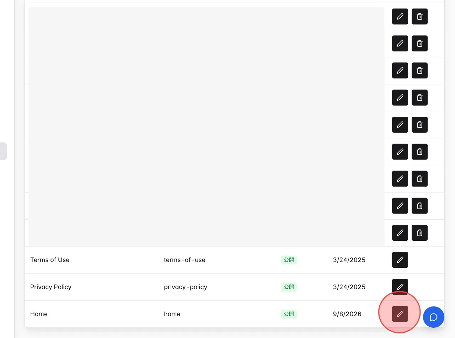Click the "privacy-policy" slug
The height and width of the screenshot is (338, 455).
tap(186, 287)
